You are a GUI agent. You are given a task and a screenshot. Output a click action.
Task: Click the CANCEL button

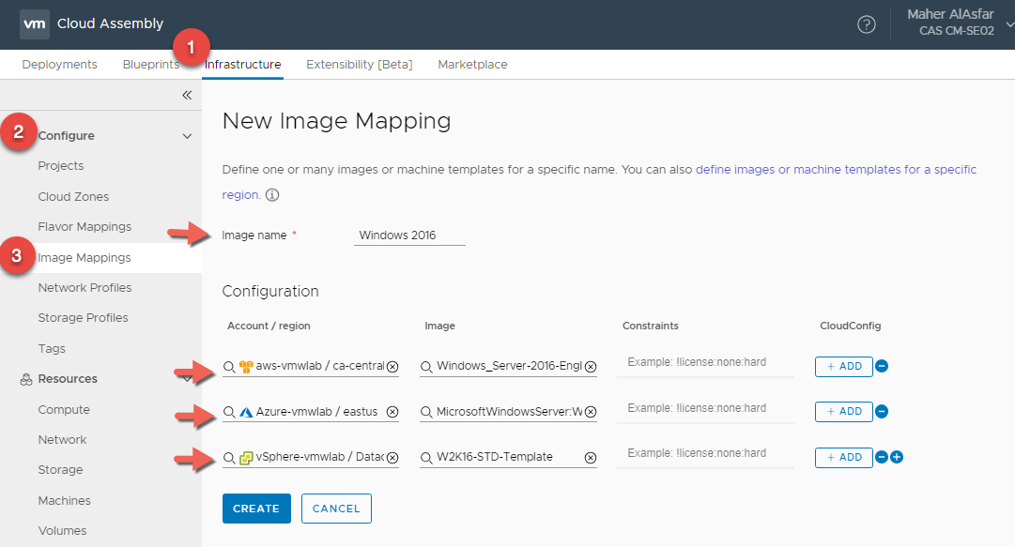tap(336, 509)
